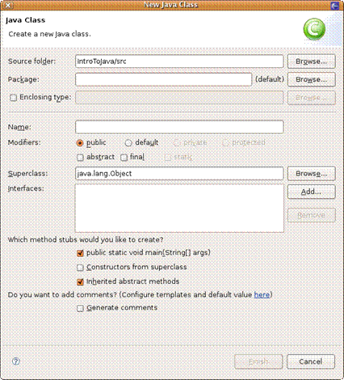The width and height of the screenshot is (344, 380).
Task: Uncheck Inherited abstract methods option
Action: pos(80,282)
